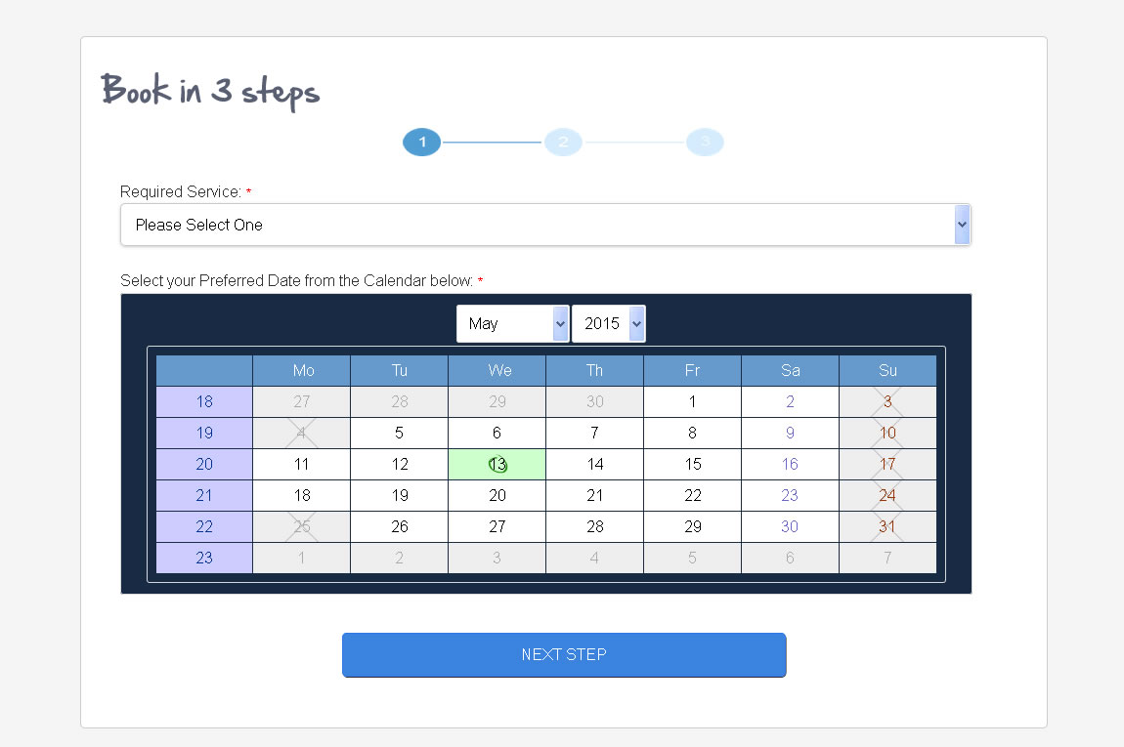Select highlighted date 13 on calendar
Screen dimensions: 1124x747
[497, 465]
